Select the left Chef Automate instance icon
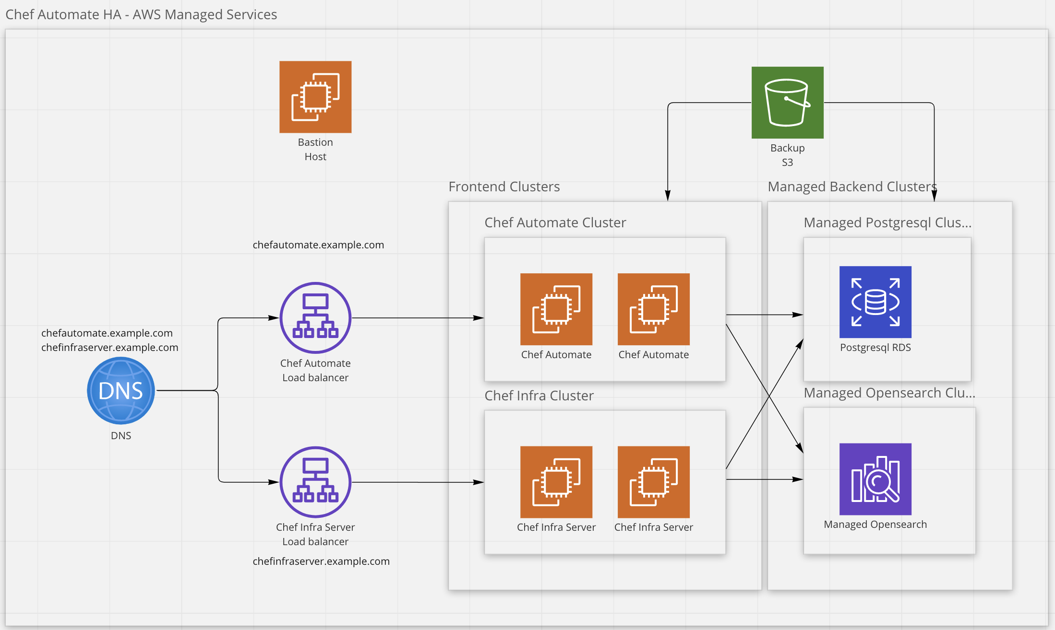The height and width of the screenshot is (630, 1055). tap(556, 309)
